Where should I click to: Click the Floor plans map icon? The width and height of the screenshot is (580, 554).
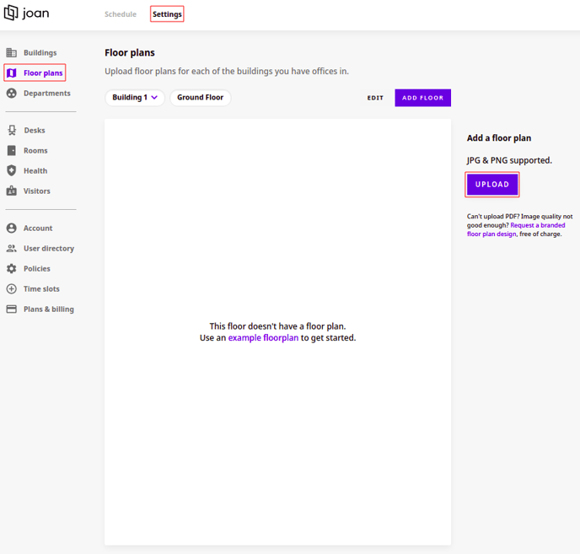[12, 73]
